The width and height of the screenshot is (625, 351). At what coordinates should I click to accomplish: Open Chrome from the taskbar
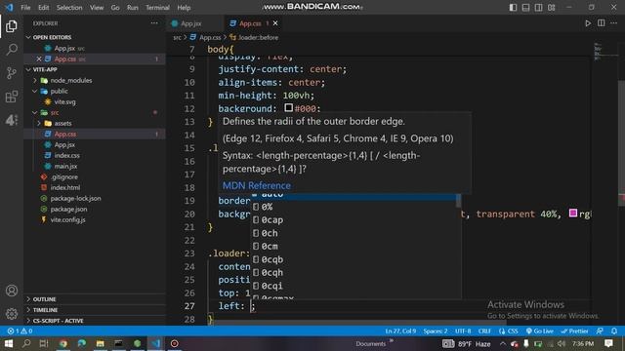pos(62,343)
